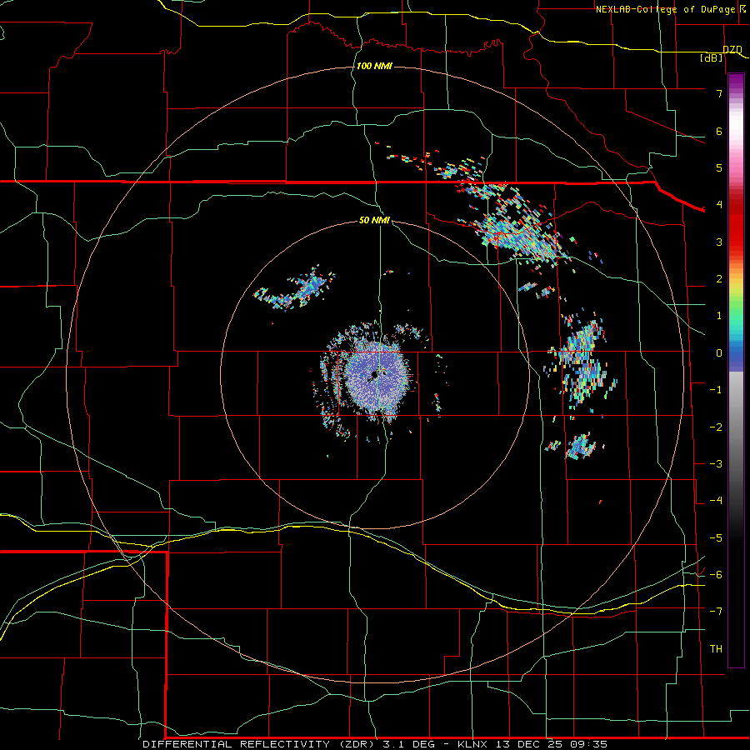Select the -3 value on the color scale
This screenshot has width=750, height=750.
click(716, 464)
